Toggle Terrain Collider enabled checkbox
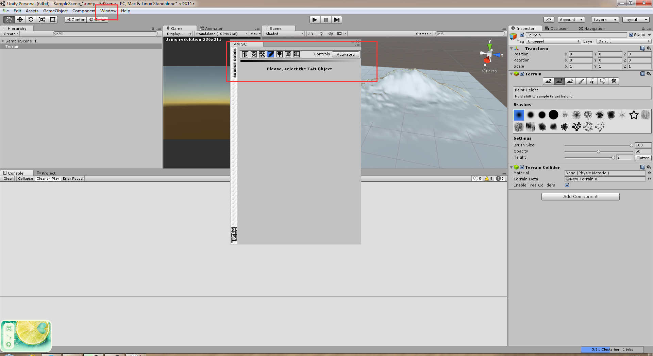Viewport: 653px width, 356px height. (x=522, y=167)
